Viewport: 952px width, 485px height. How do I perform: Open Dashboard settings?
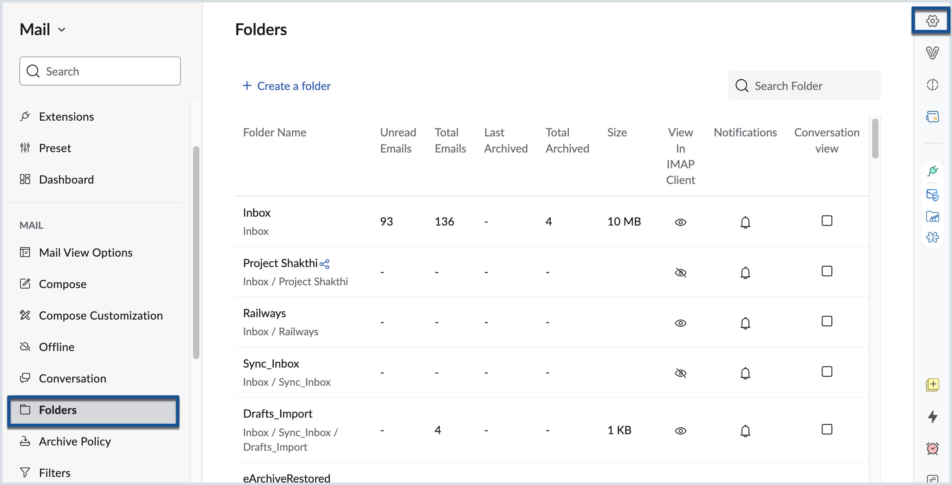(x=57, y=180)
